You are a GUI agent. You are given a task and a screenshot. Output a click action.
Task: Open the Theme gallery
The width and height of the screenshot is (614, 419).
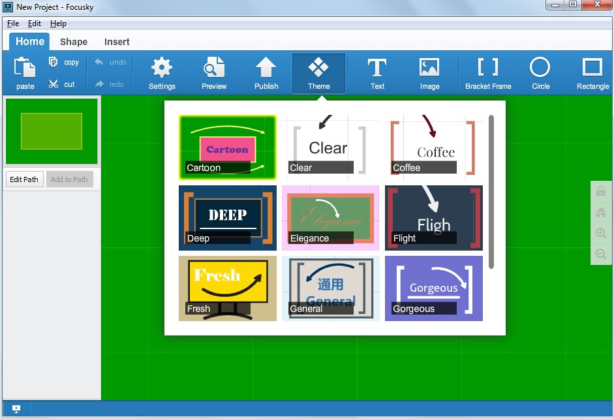[x=318, y=73]
